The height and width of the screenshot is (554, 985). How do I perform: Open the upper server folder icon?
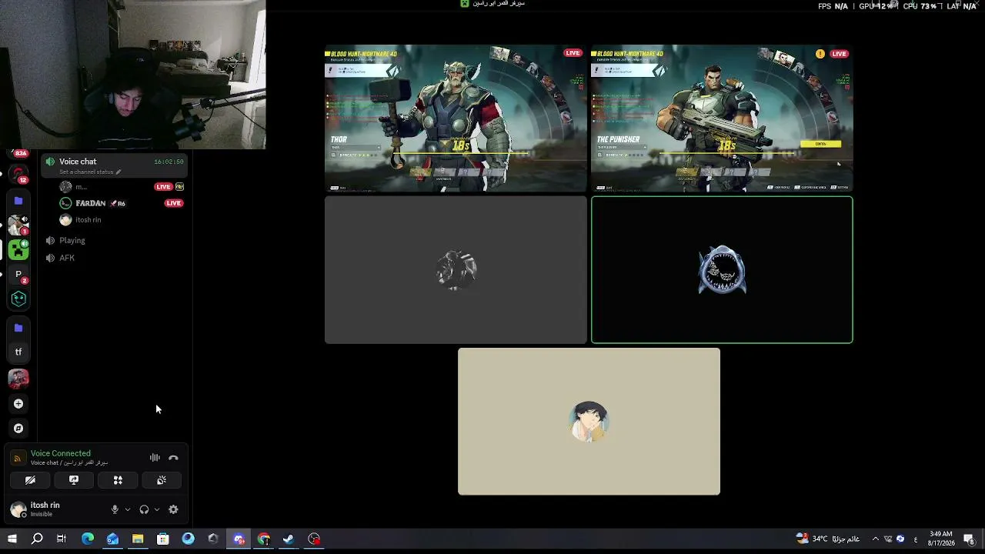click(18, 201)
